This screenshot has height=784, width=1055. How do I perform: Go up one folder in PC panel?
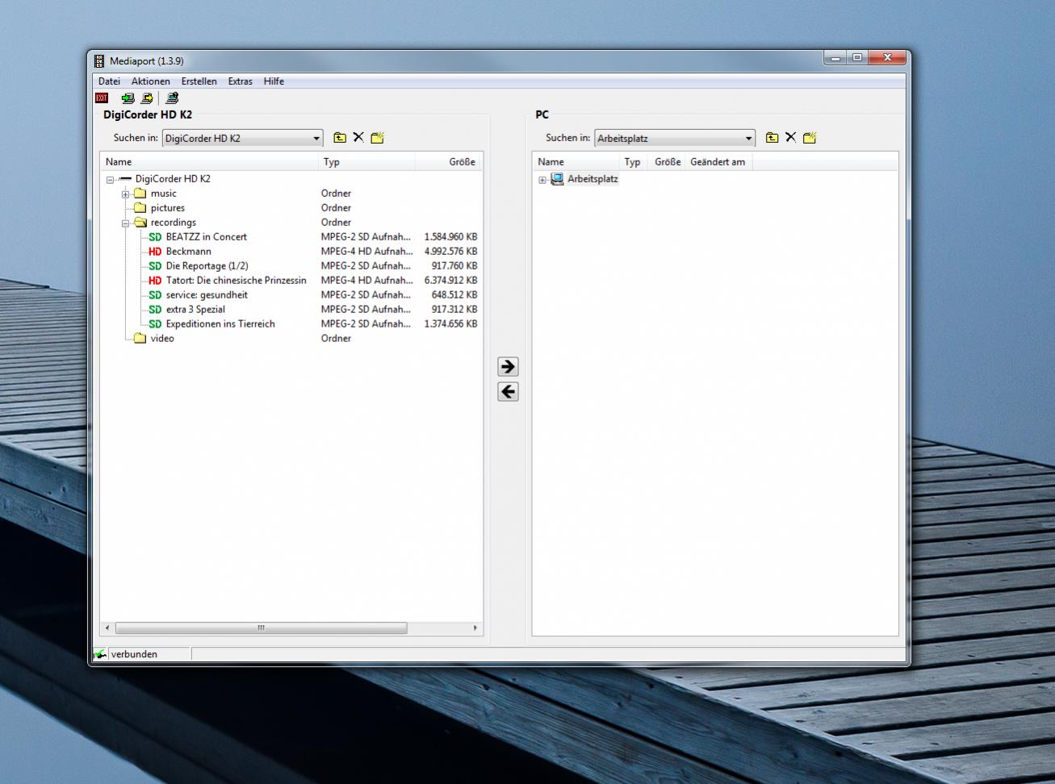772,138
